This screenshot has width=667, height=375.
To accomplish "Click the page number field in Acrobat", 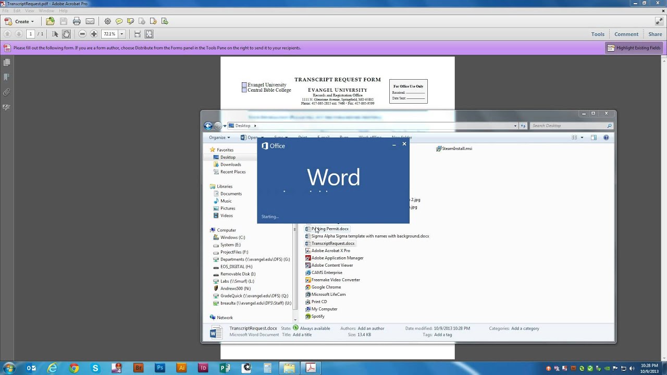I will point(30,34).
